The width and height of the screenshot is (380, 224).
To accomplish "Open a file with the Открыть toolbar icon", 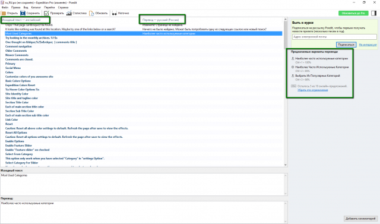I will [4, 13].
